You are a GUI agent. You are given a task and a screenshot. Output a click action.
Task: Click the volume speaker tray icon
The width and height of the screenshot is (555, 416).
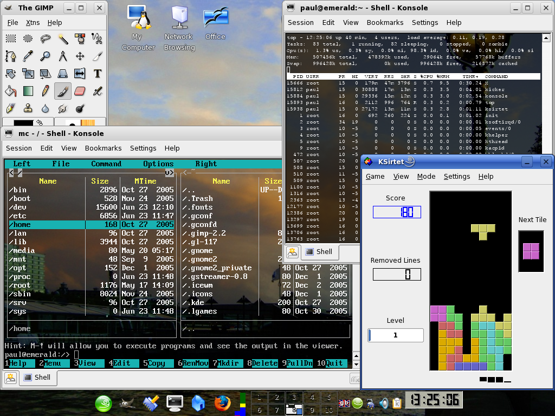tap(384, 403)
